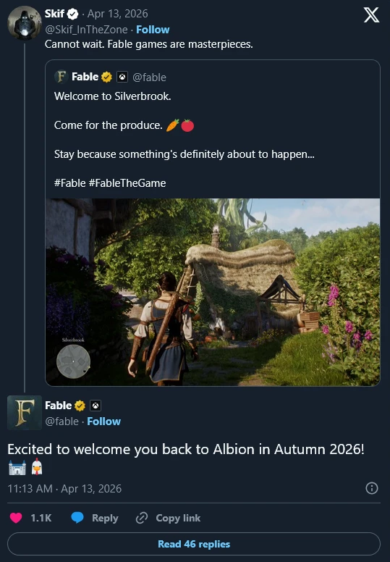Open the #FableTheGame hashtag
The height and width of the screenshot is (562, 390).
pos(127,183)
